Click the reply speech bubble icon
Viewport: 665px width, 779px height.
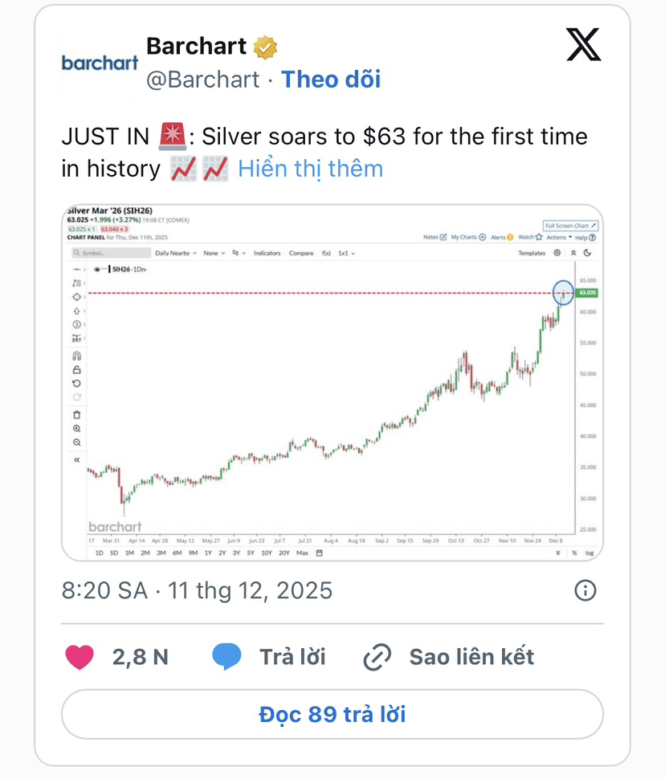(226, 657)
